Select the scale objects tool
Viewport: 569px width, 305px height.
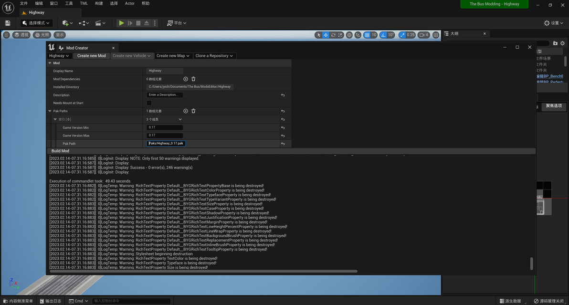pyautogui.click(x=340, y=35)
